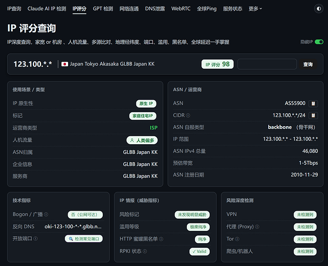This screenshot has height=266, width=328.
Task: Click the masked IP 123.100.*.* heading
Action: click(32, 64)
